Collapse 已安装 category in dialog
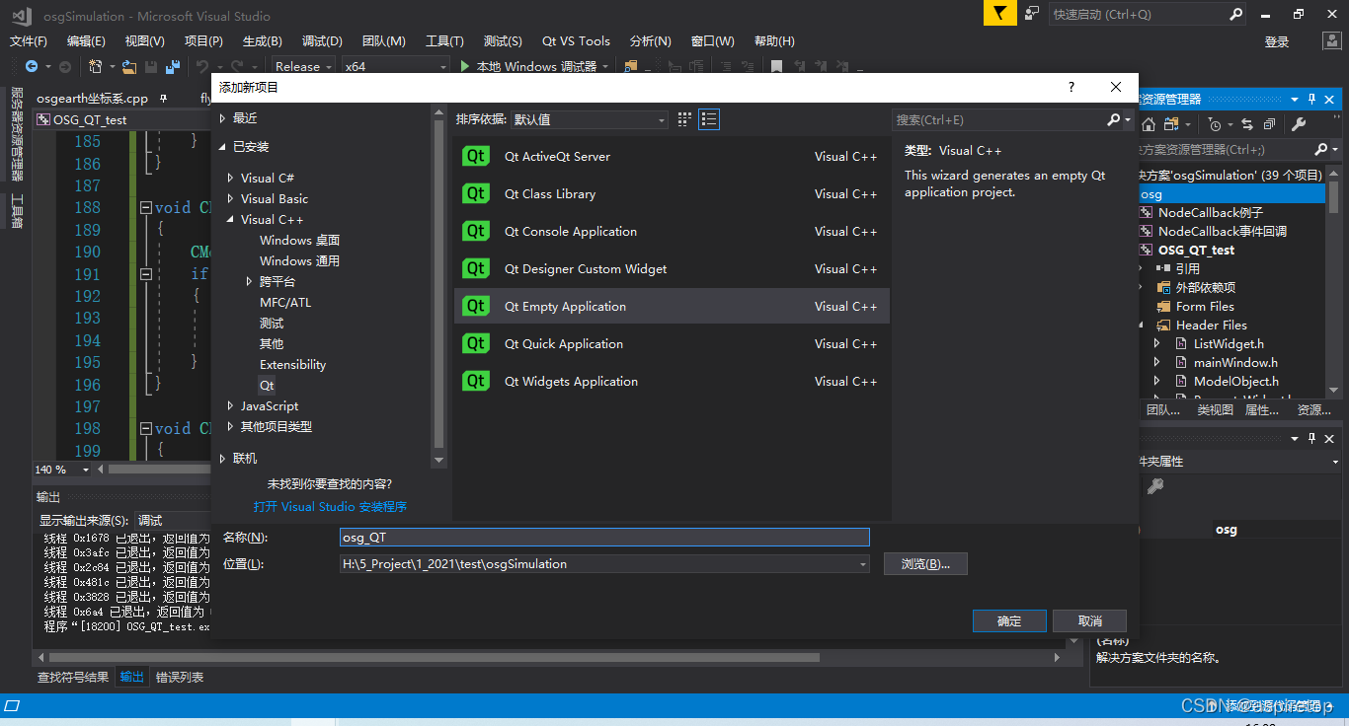 [x=222, y=146]
